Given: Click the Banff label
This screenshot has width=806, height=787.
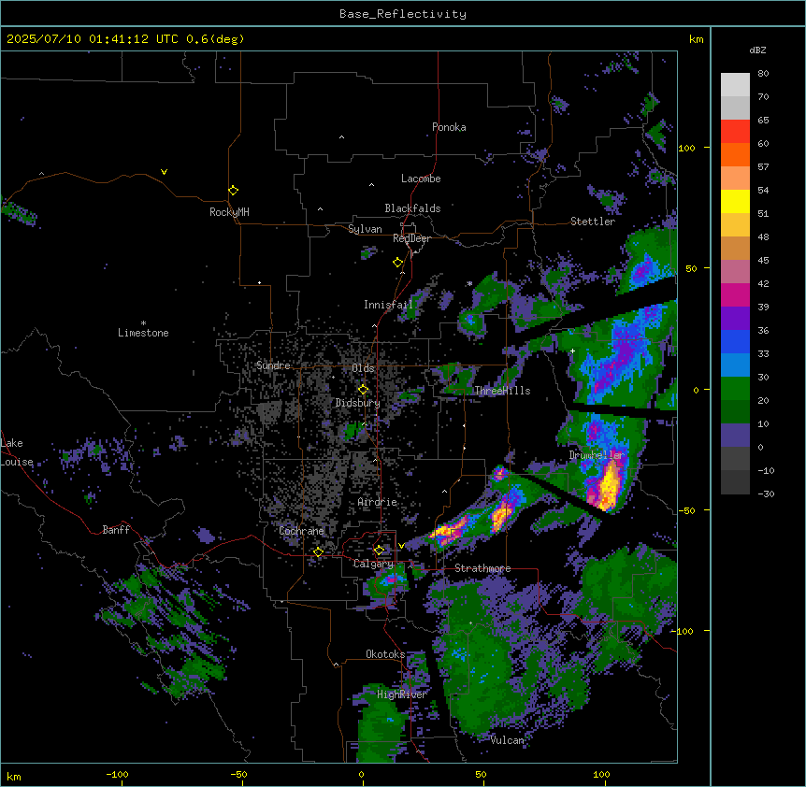Looking at the screenshot, I should (x=116, y=530).
